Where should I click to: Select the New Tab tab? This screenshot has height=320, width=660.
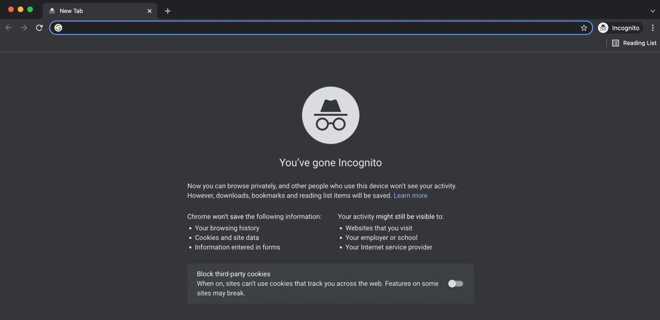point(92,11)
